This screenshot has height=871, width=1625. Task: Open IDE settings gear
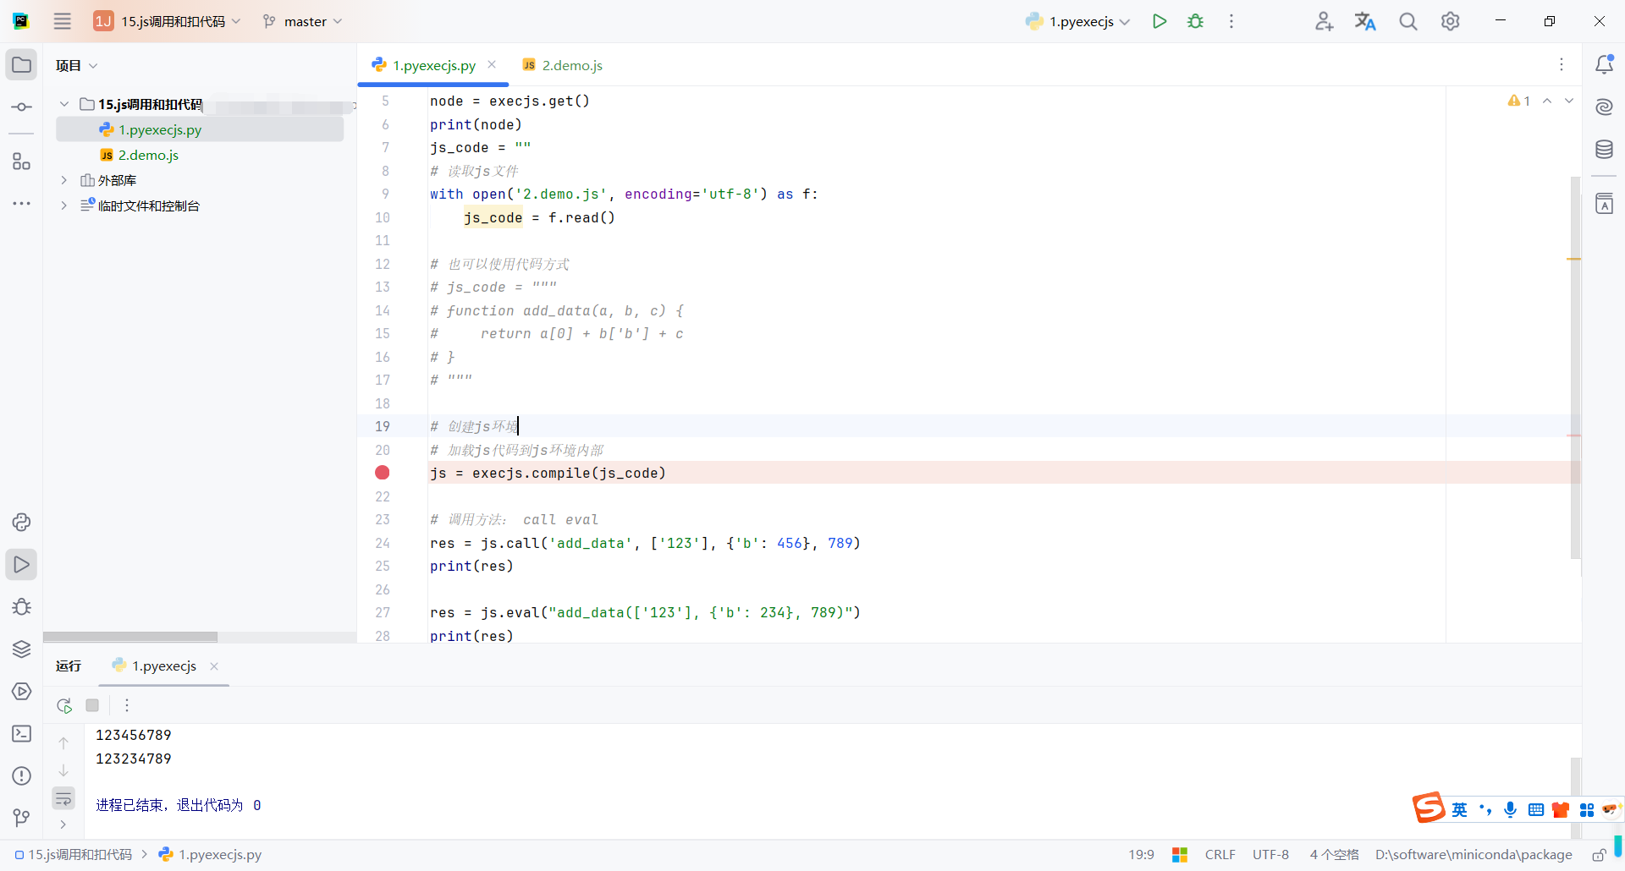coord(1451,21)
